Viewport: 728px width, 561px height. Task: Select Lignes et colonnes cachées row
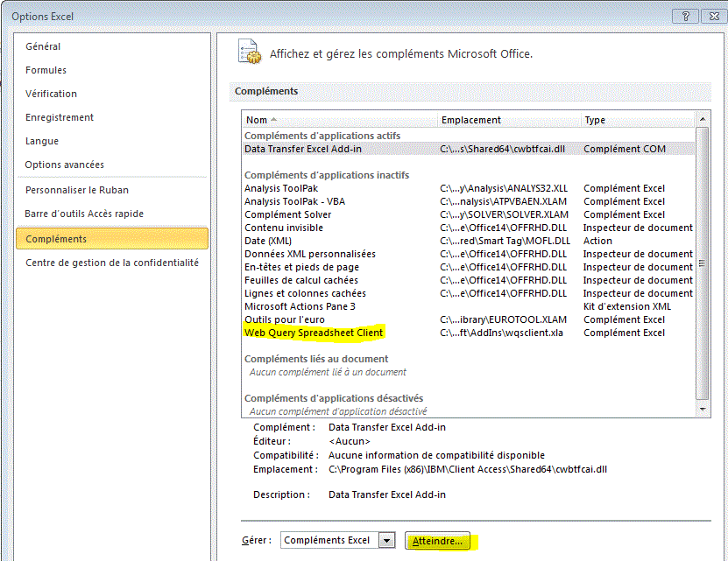point(468,294)
